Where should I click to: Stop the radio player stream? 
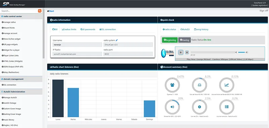click(x=187, y=52)
